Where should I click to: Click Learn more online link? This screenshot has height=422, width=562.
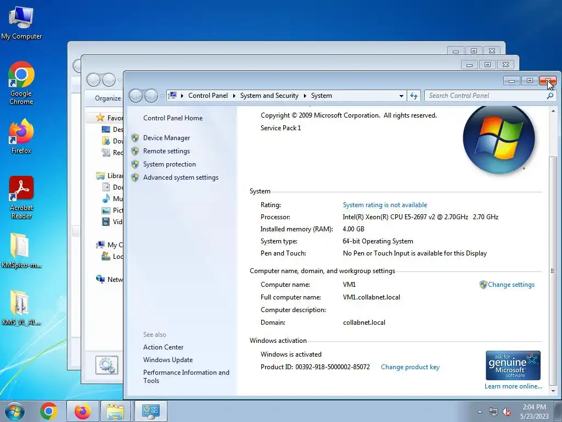(513, 386)
